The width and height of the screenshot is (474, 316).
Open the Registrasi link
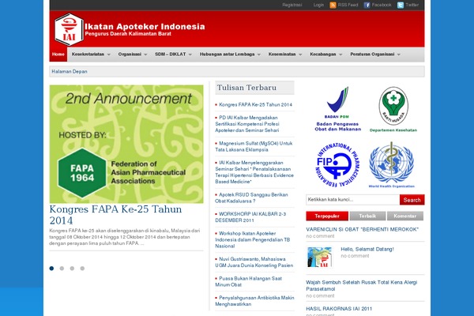pos(292,6)
